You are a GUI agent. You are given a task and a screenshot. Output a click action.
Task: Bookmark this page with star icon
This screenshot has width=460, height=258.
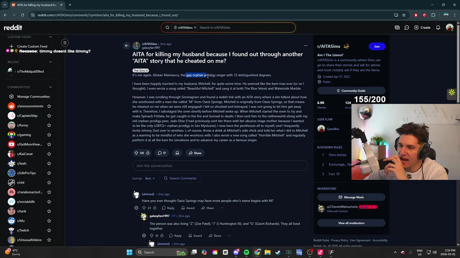[x=404, y=15]
